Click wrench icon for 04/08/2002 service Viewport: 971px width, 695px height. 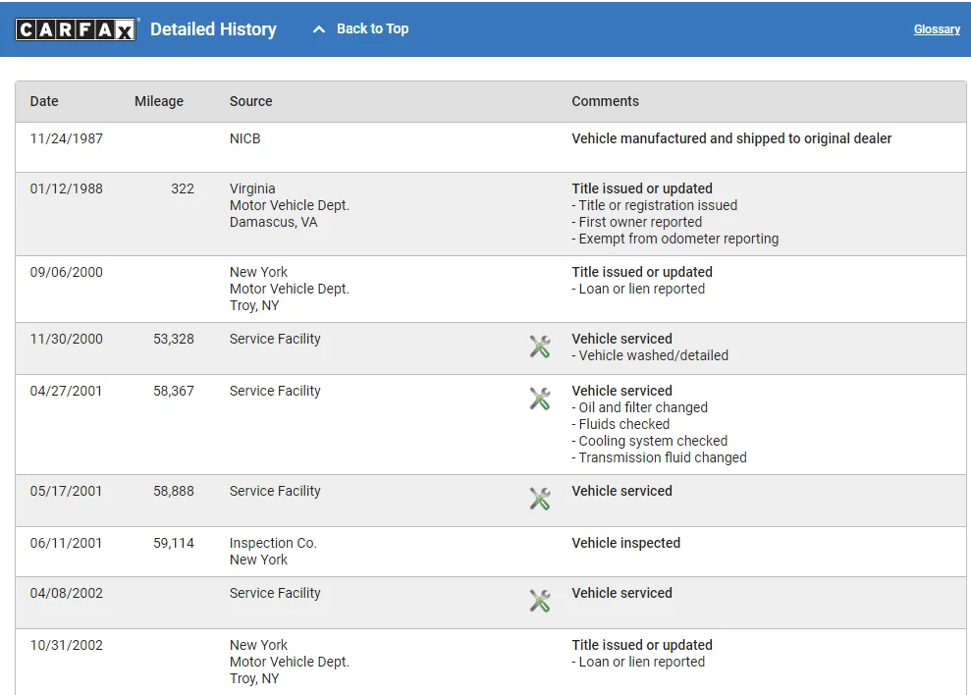pos(540,600)
